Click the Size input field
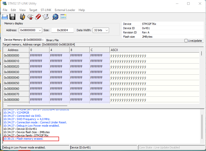This screenshot has height=151, width=206. click(62, 30)
